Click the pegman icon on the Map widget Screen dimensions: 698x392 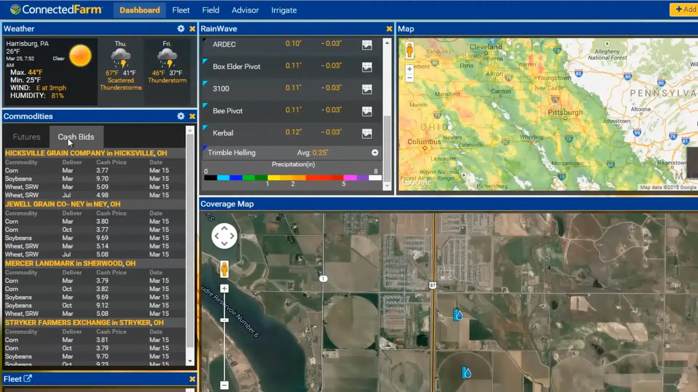click(x=410, y=50)
